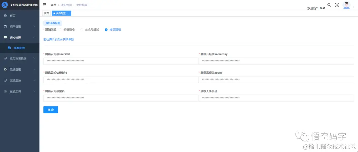Screen dimensions: 358x152
Task: Toggle the sidebar collapse hamburger icon
Action: click(x=44, y=5)
